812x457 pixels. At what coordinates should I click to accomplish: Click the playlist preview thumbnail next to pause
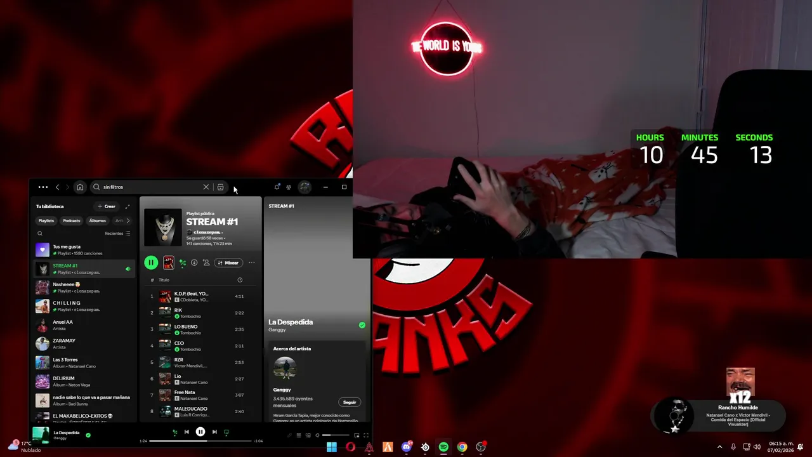[x=169, y=263]
